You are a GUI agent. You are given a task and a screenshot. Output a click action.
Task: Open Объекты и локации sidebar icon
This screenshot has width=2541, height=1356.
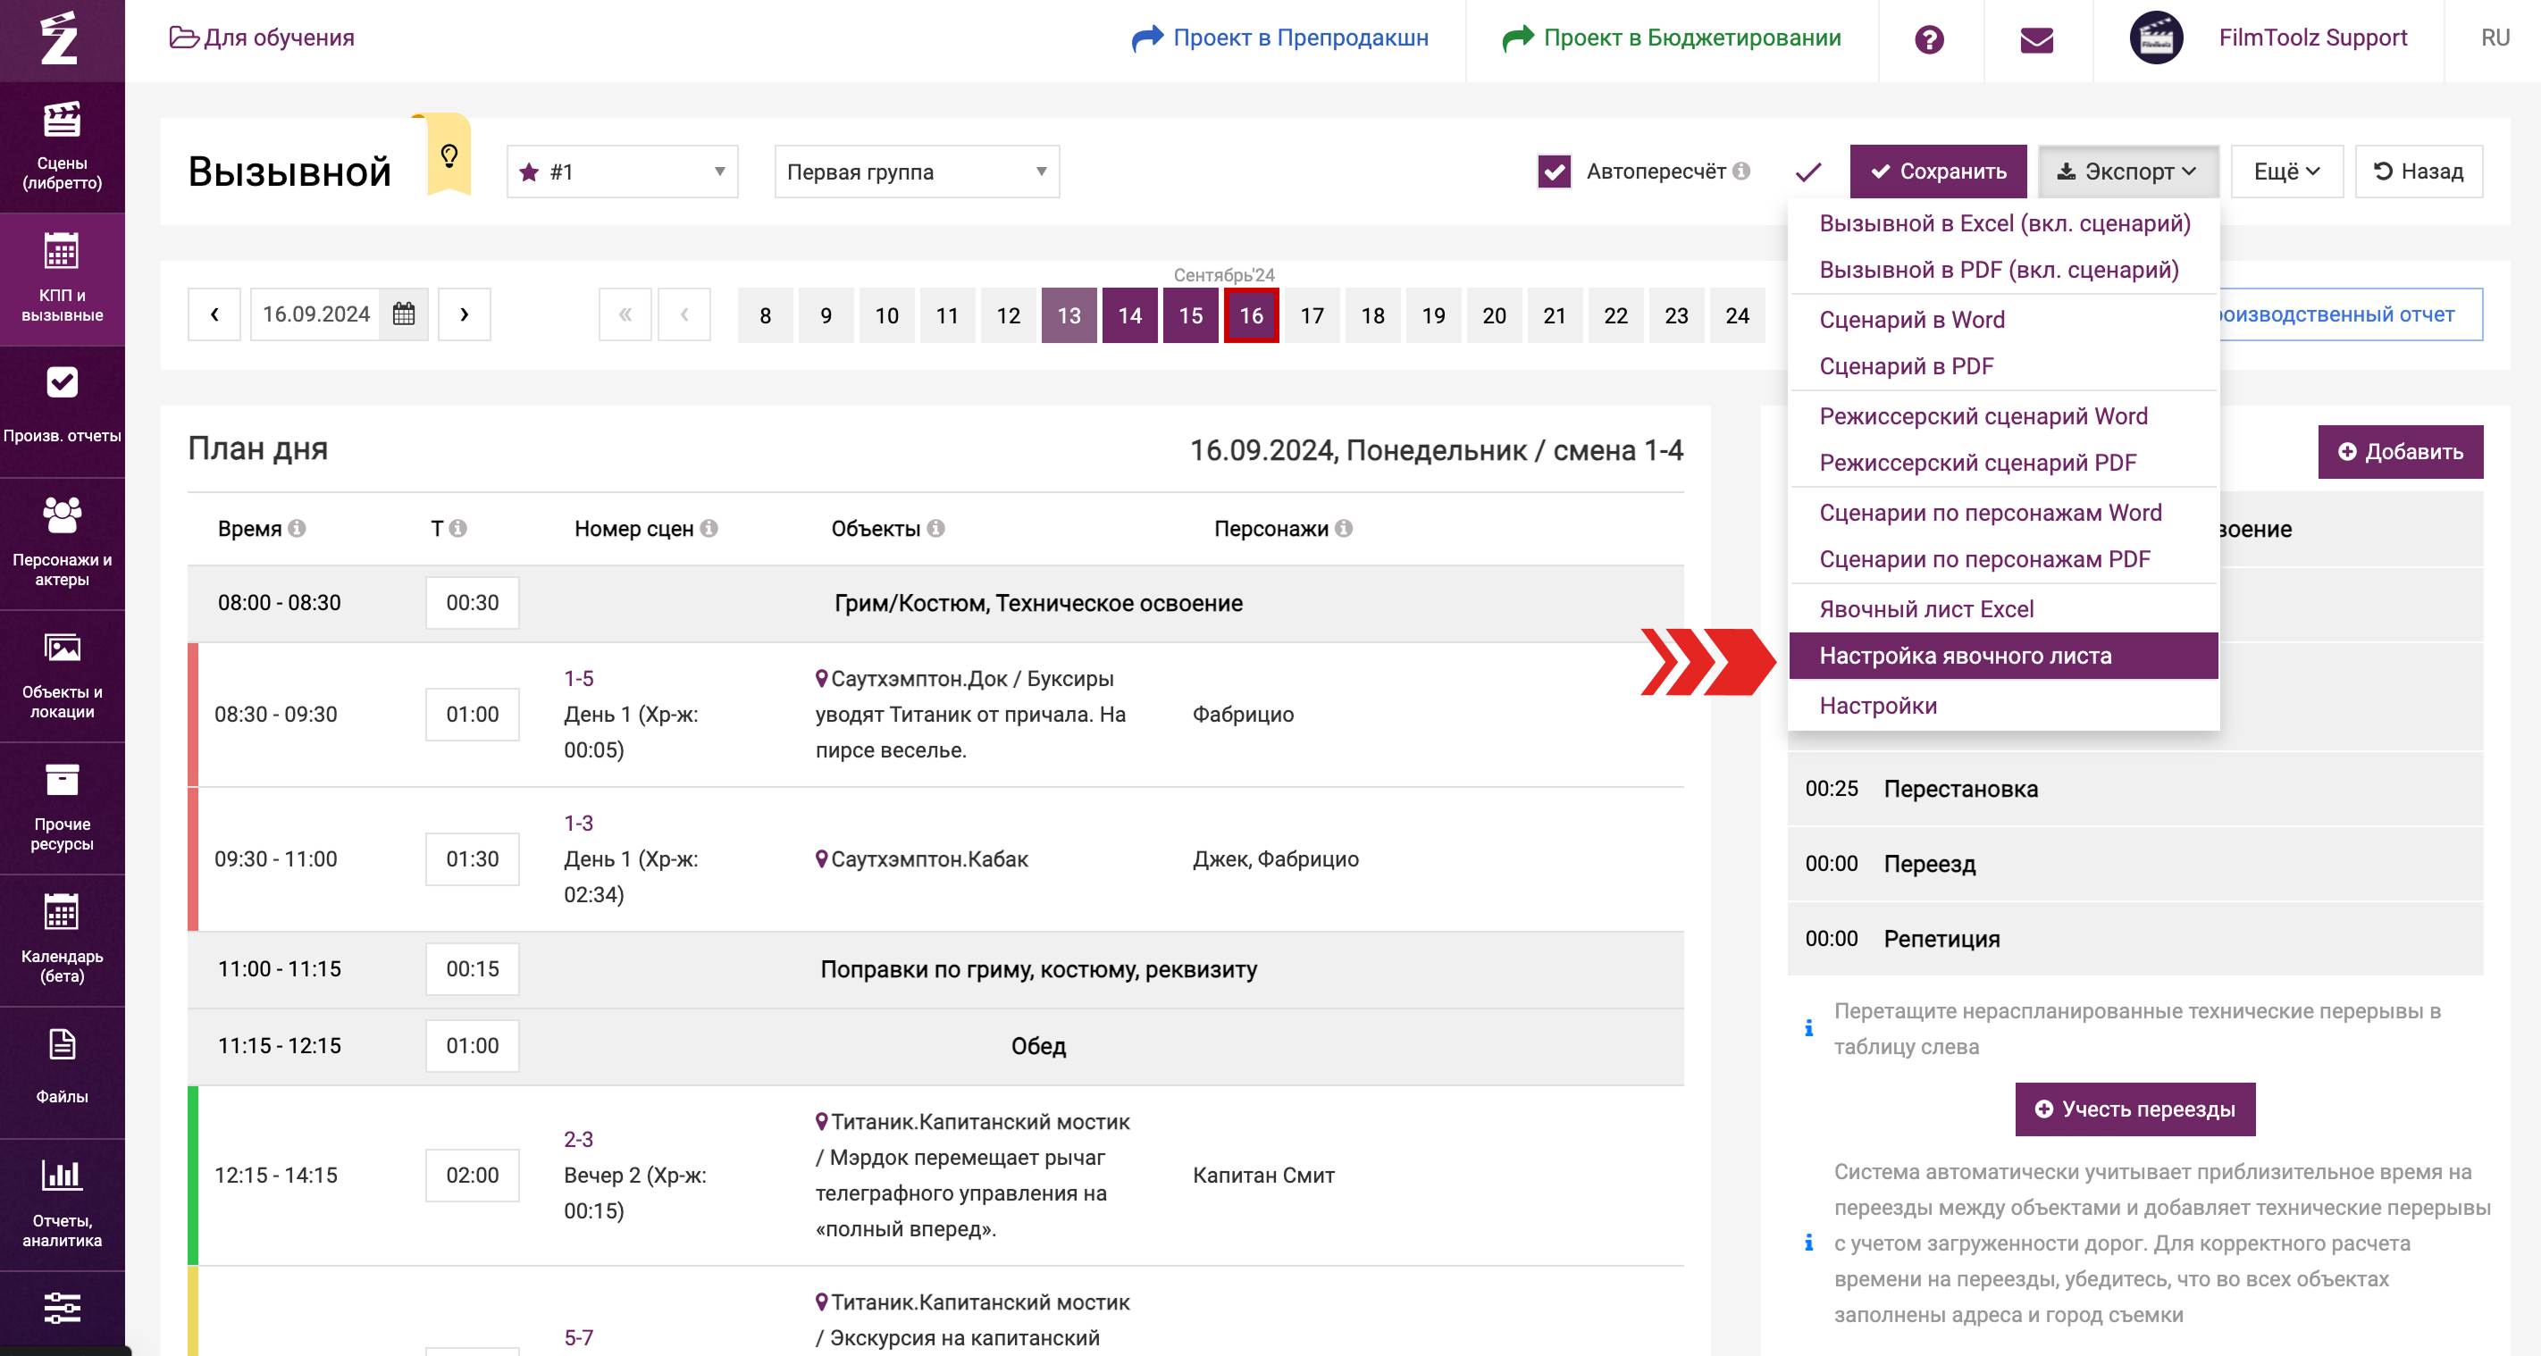(61, 648)
